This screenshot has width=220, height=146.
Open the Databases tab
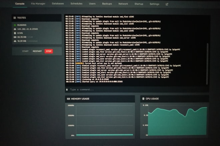[x=58, y=4]
